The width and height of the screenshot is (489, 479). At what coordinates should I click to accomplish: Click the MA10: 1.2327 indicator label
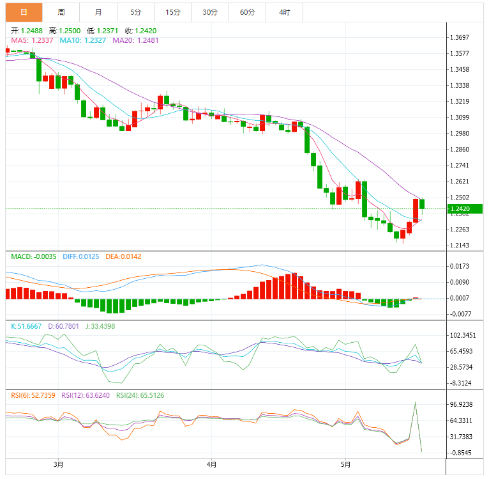(x=82, y=41)
